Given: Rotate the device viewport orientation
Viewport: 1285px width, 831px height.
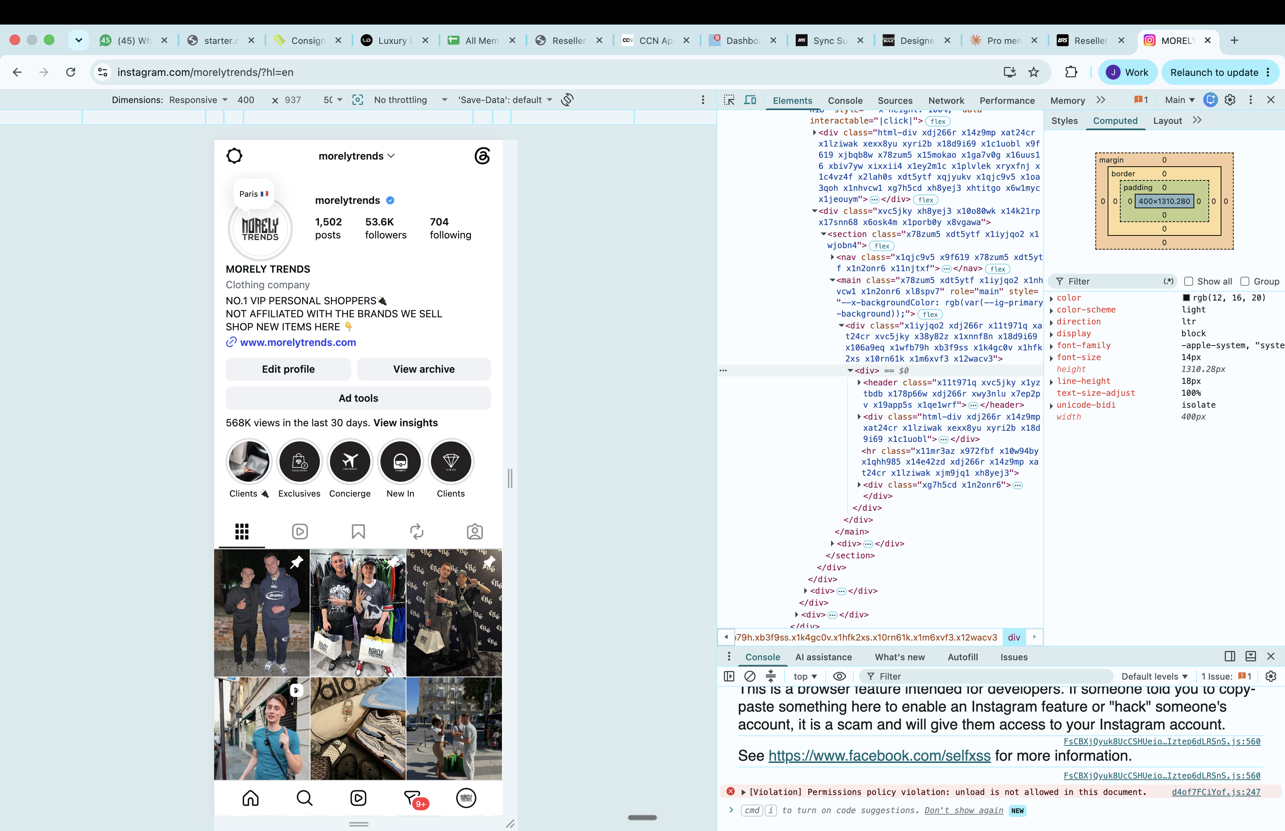Looking at the screenshot, I should click(567, 100).
